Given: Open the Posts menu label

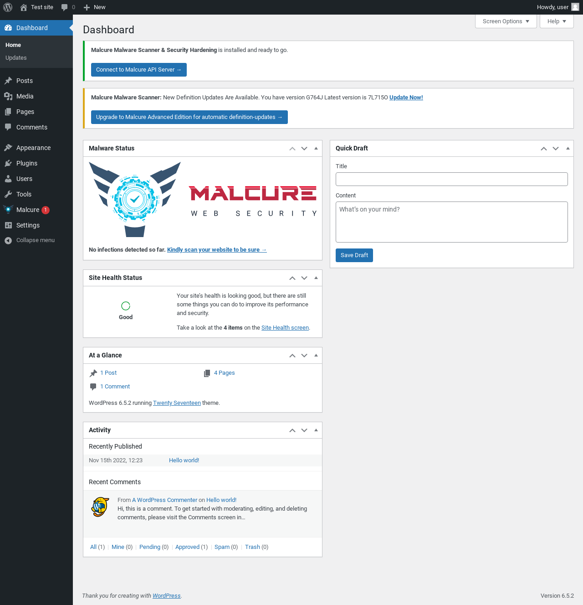Looking at the screenshot, I should point(25,81).
